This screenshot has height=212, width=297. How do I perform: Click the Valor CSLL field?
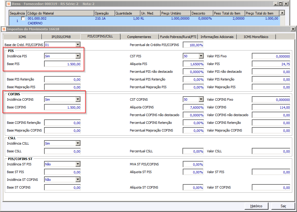(271, 151)
